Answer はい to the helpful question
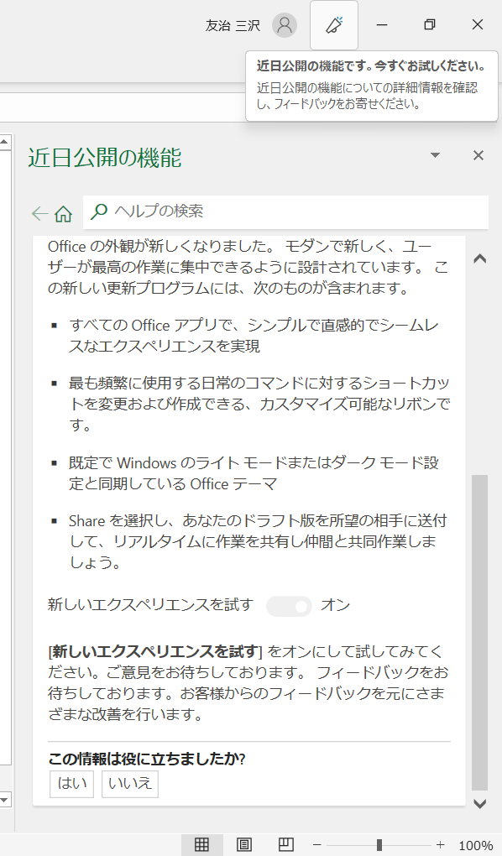 click(x=71, y=784)
